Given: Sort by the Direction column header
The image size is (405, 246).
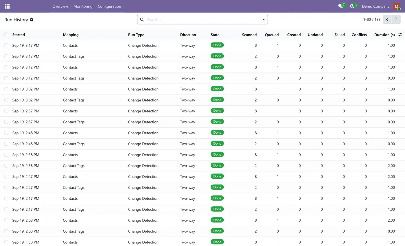Looking at the screenshot, I should [188, 35].
